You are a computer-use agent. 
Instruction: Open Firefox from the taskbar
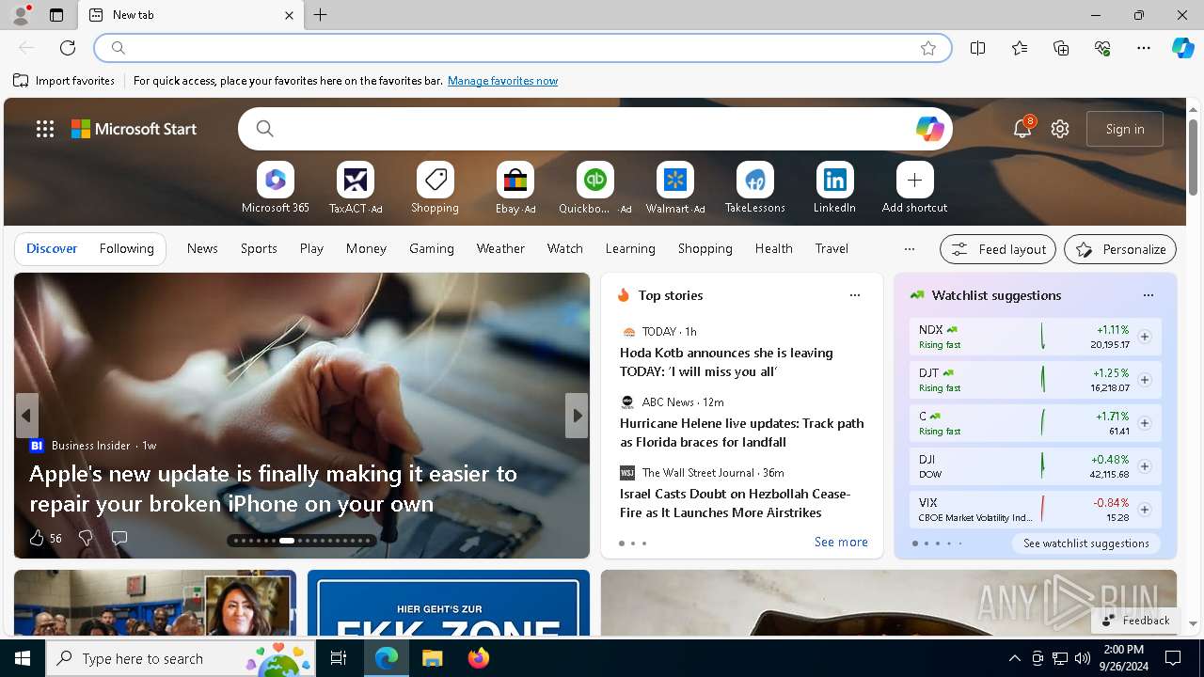479,658
